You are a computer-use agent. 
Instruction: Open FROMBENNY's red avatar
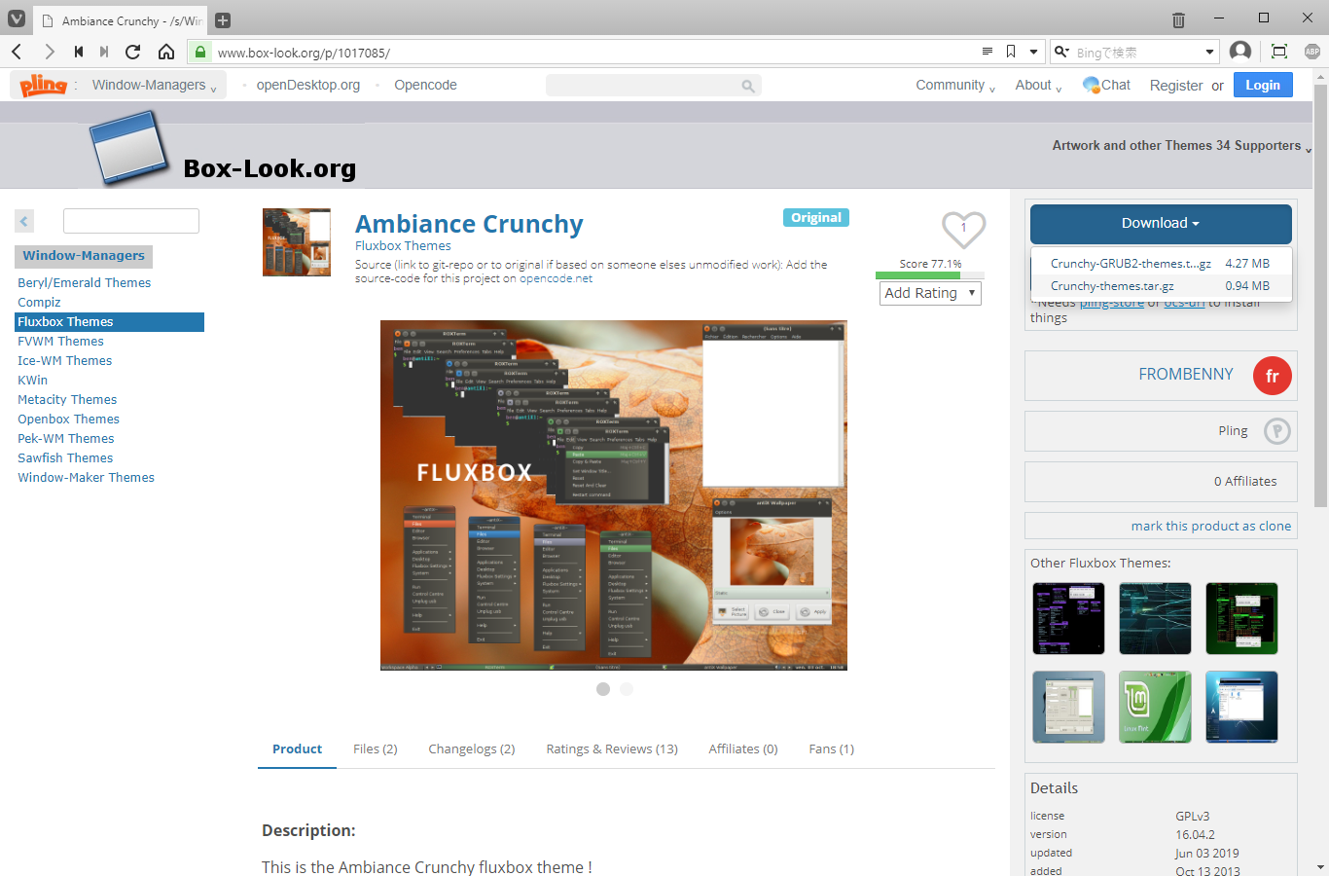pyautogui.click(x=1273, y=376)
